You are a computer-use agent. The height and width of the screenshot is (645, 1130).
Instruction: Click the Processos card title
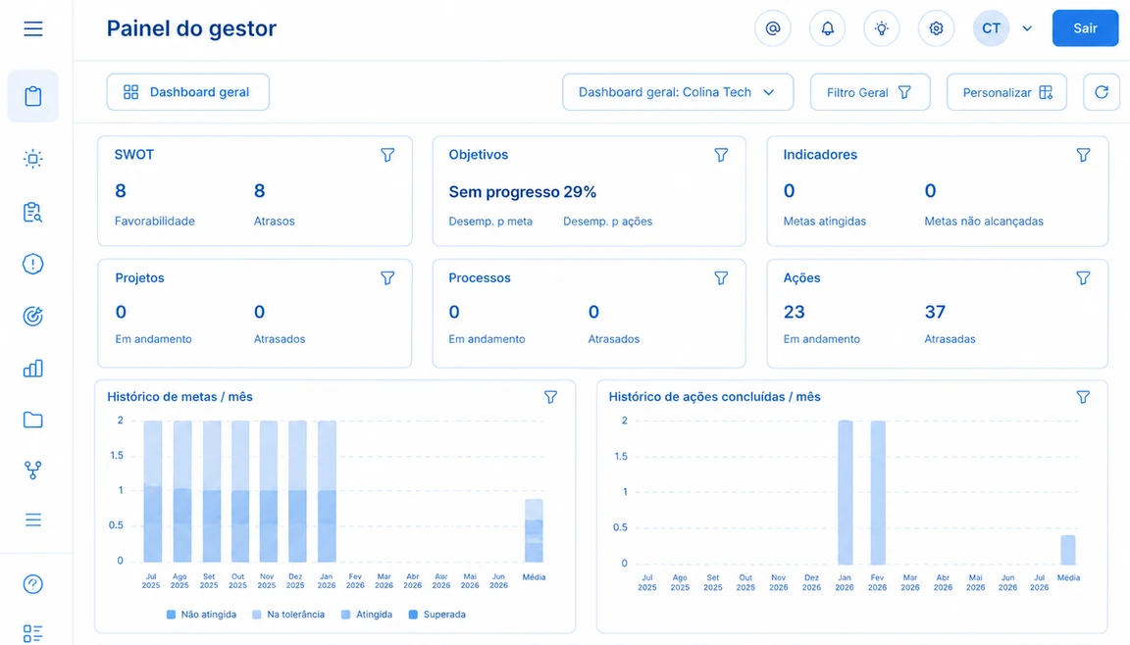480,277
